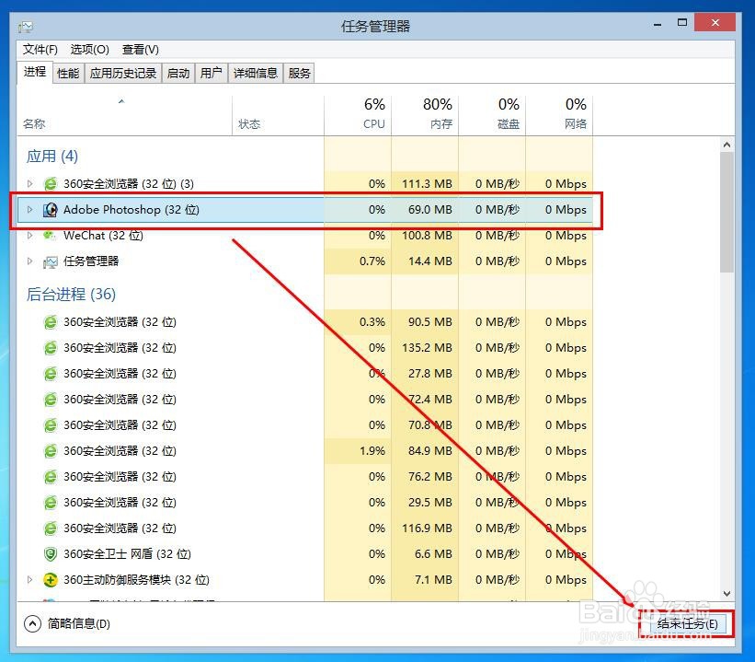Viewport: 755px width, 662px height.
Task: Sort by the 内存 column header
Action: coord(425,116)
